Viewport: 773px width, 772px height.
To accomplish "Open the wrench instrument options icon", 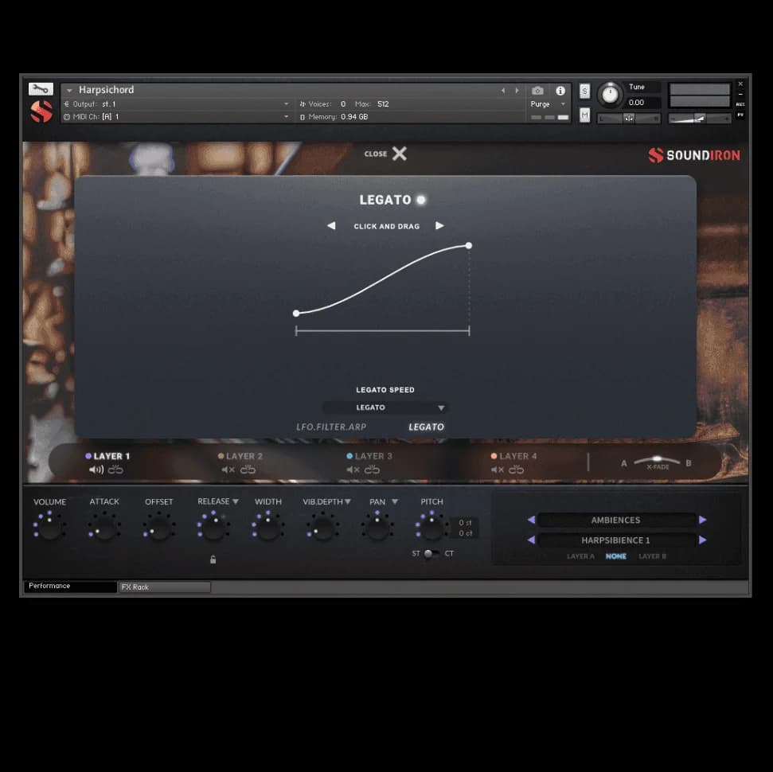I will (x=41, y=89).
